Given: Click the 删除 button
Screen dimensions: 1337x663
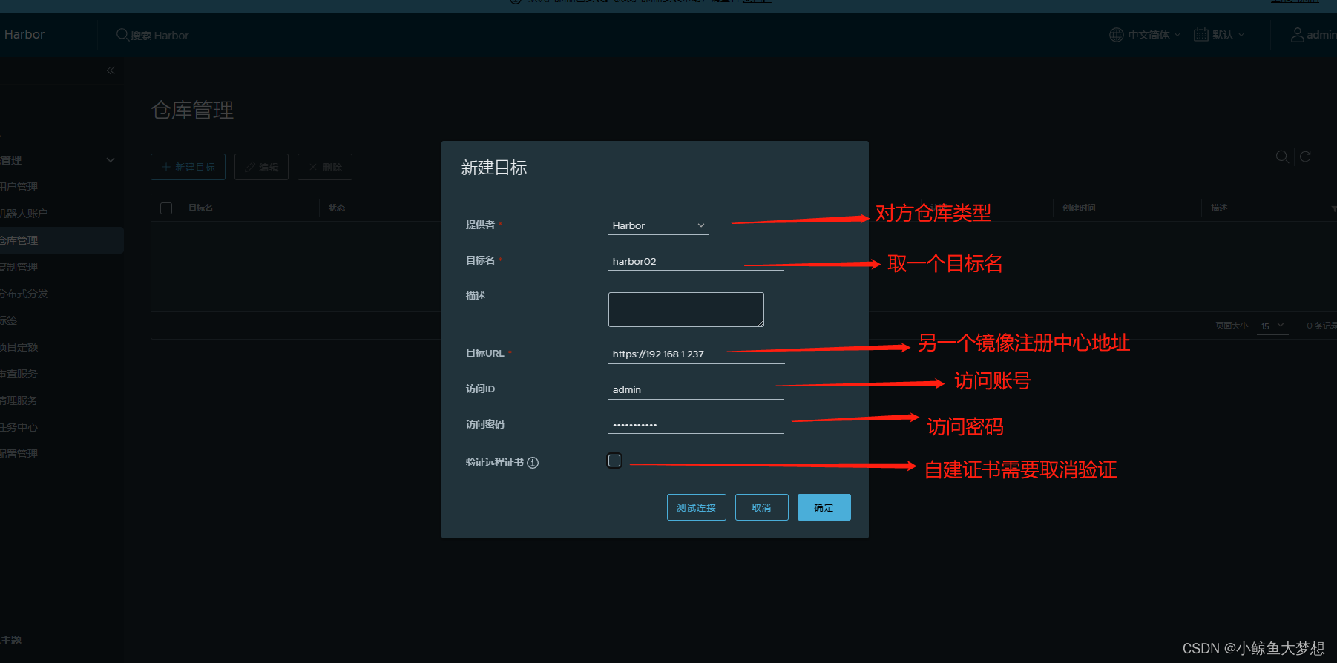Looking at the screenshot, I should point(325,167).
